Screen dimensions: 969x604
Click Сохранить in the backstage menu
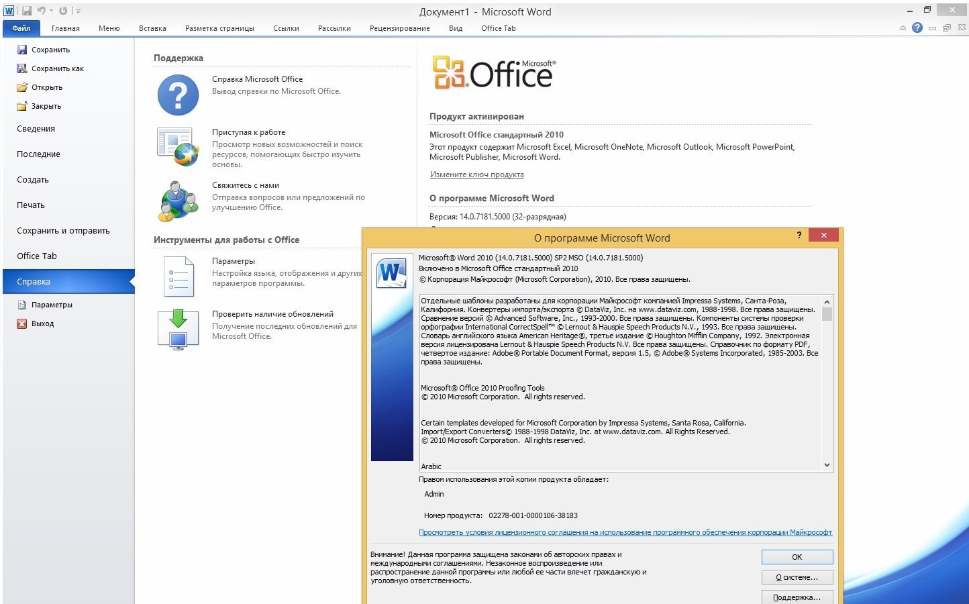pos(44,50)
